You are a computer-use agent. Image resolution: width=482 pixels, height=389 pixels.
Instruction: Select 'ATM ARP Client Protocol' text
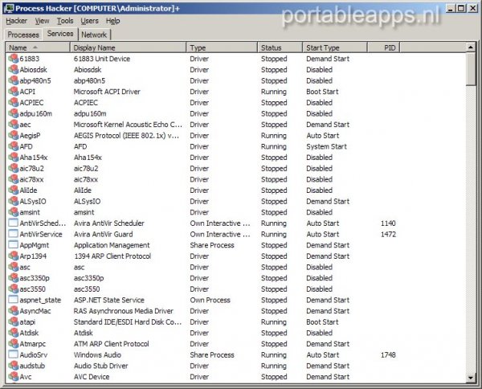coord(112,344)
